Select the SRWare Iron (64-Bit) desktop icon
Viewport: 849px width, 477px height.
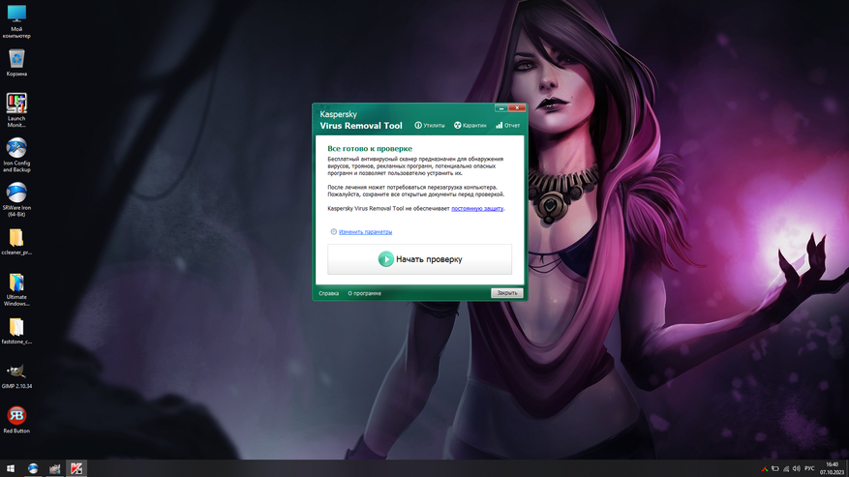tap(16, 199)
